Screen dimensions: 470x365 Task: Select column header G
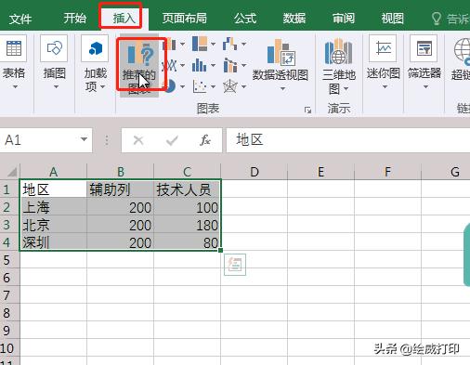(446, 172)
